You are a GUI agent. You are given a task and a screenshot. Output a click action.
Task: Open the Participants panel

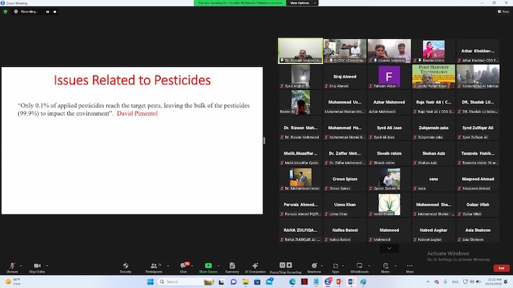(x=154, y=267)
